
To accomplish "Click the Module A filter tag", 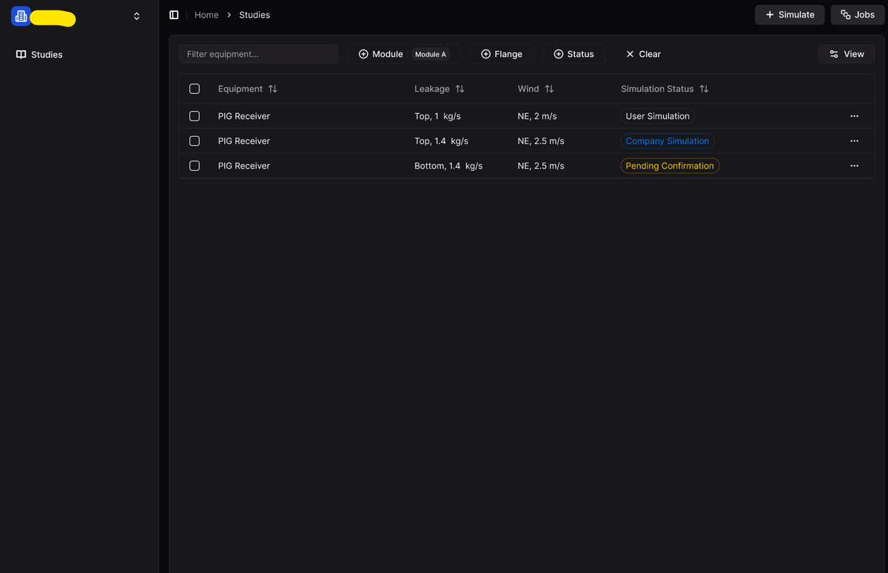I will click(x=430, y=54).
